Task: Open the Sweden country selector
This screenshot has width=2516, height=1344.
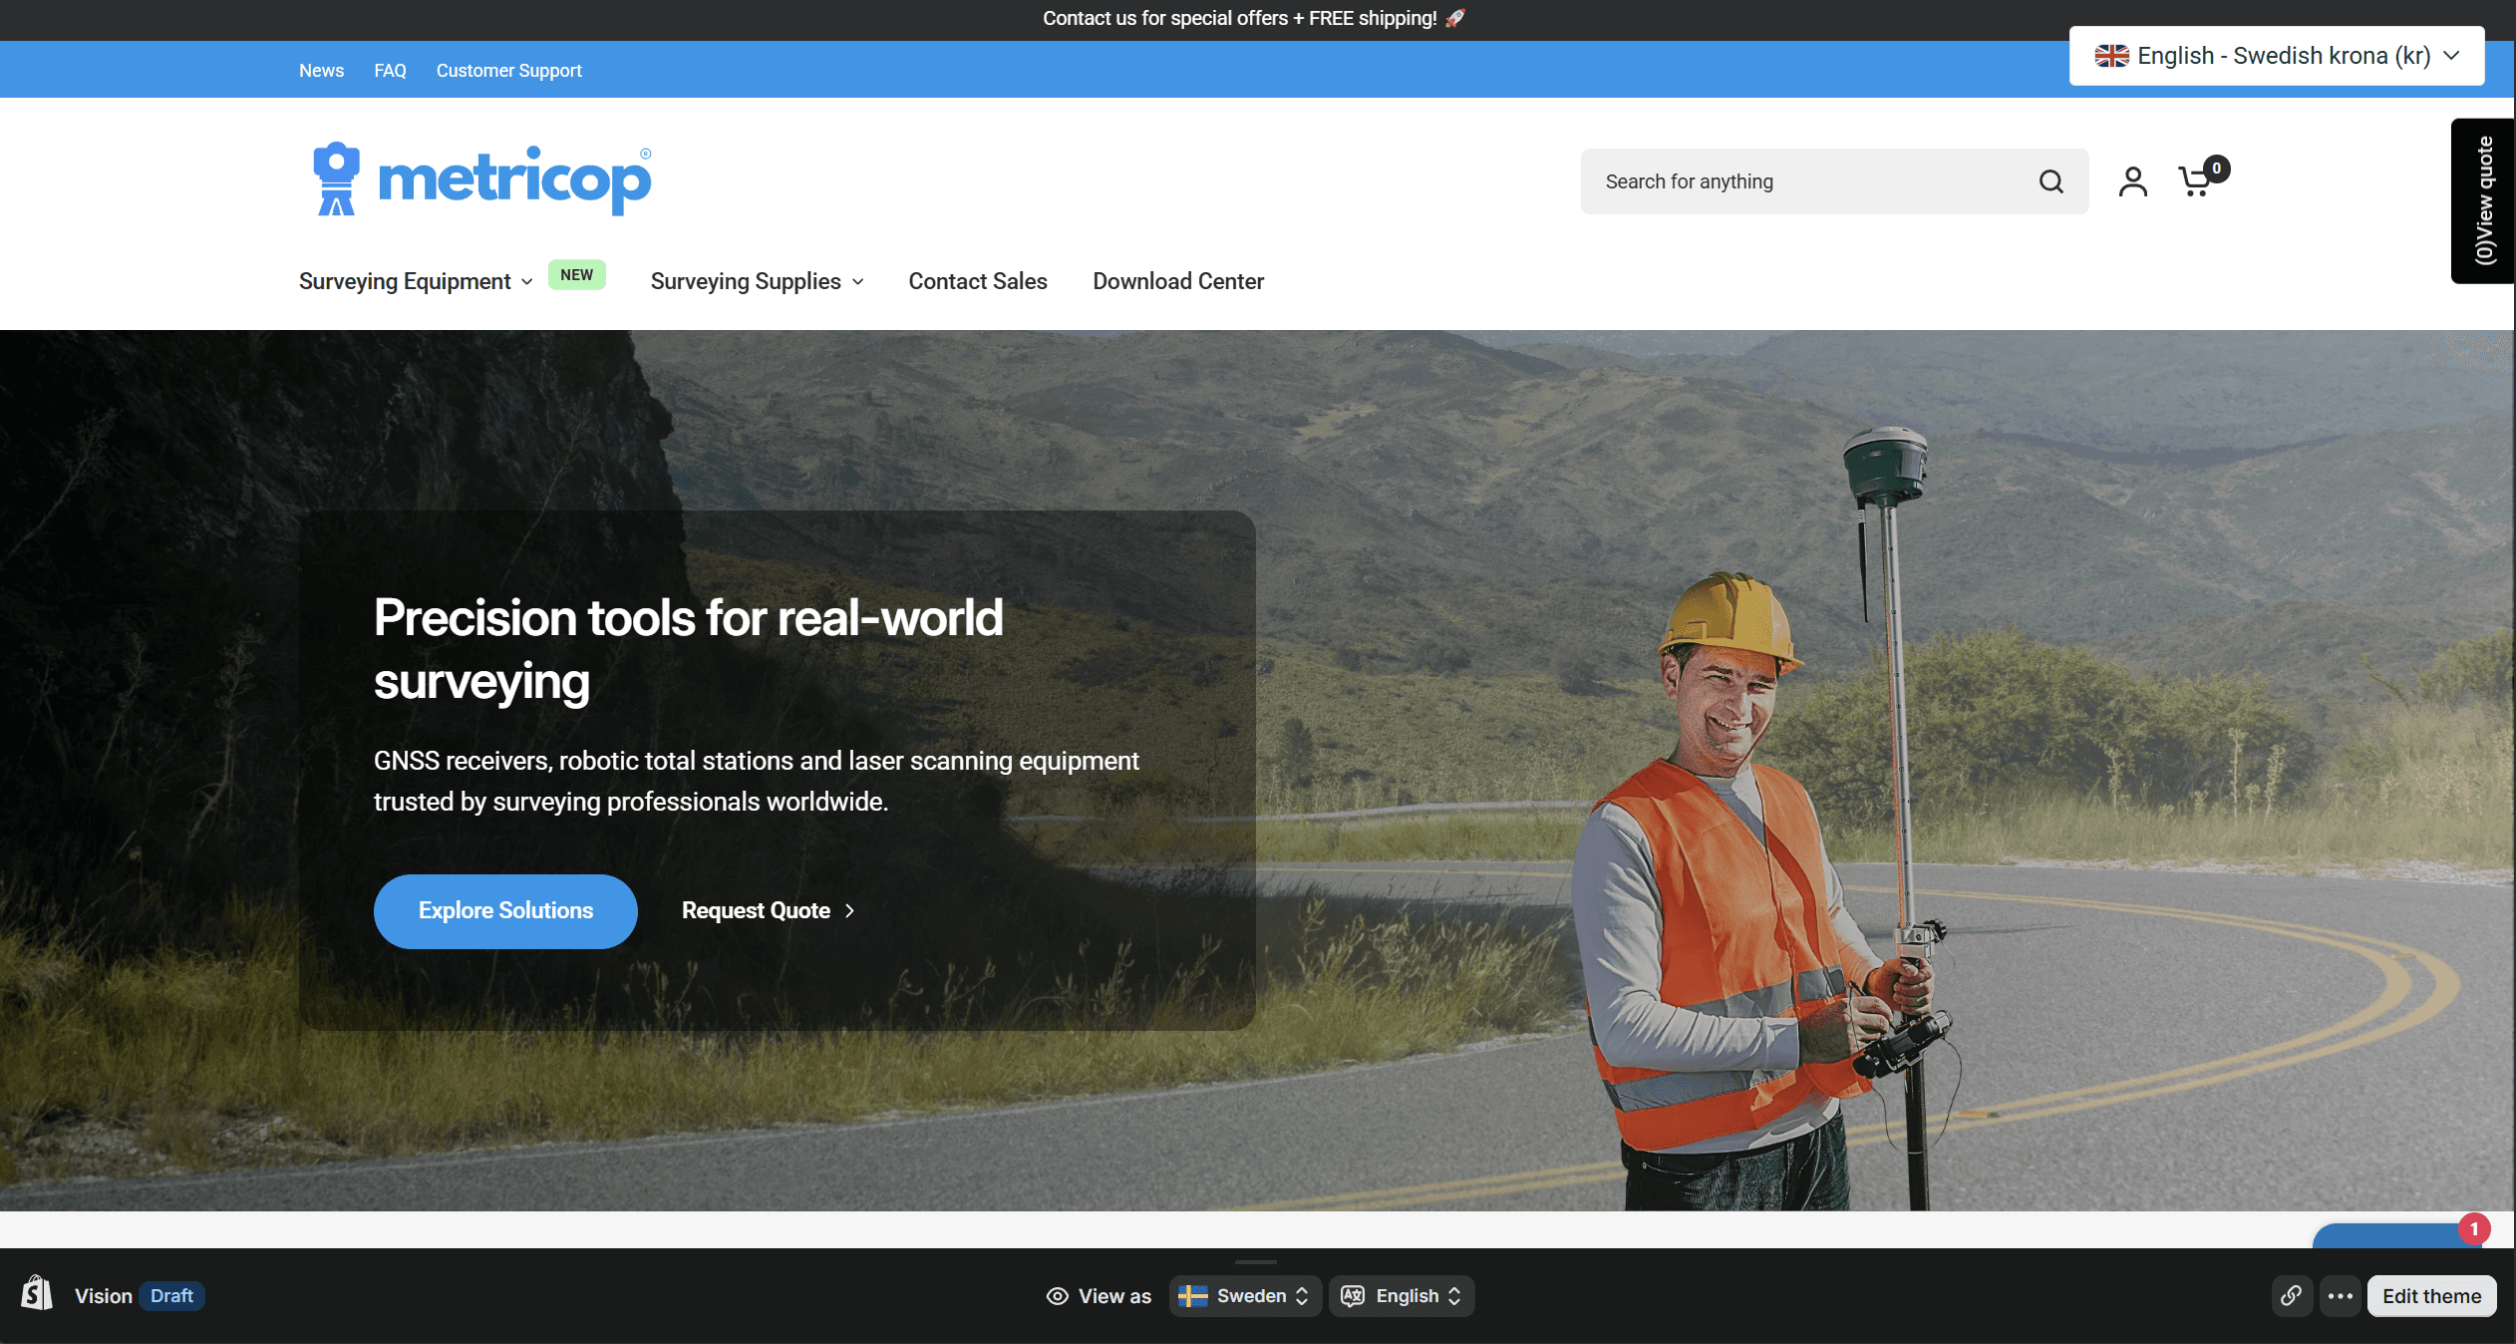Action: pos(1244,1295)
